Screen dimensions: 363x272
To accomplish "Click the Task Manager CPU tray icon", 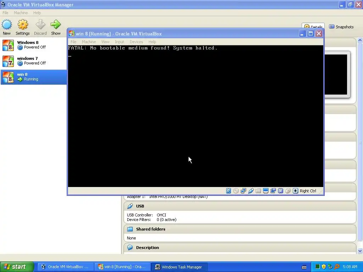I will 318,267.
